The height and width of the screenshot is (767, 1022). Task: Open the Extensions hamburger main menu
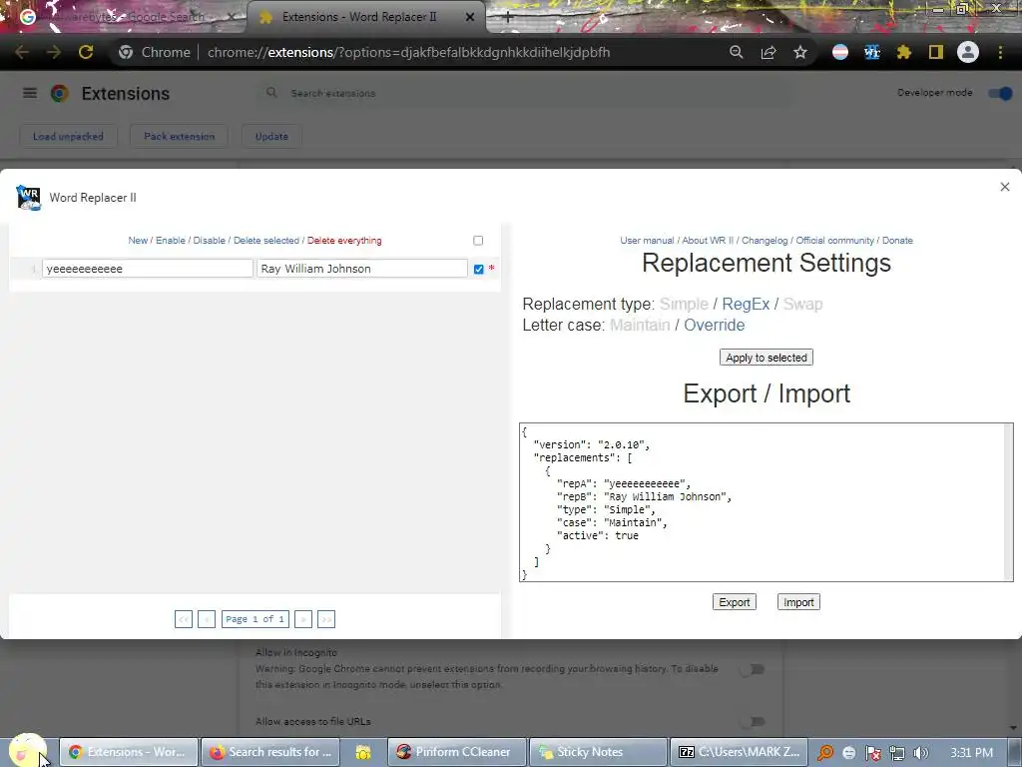pos(30,93)
